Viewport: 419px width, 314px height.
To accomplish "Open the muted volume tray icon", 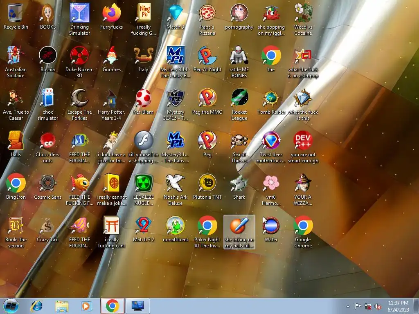I will pyautogui.click(x=378, y=306).
